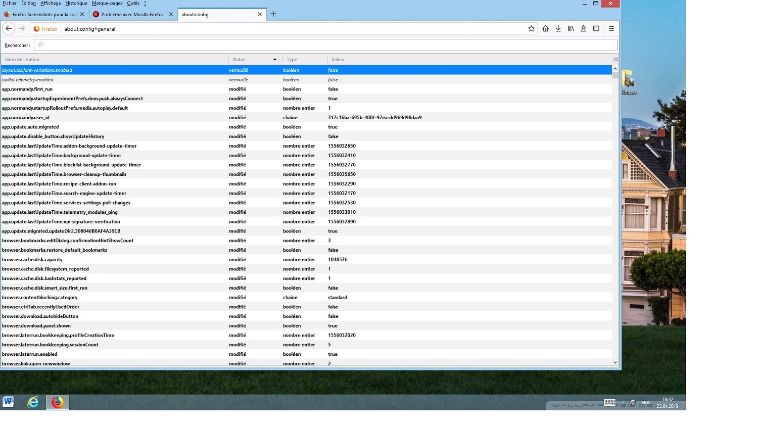This screenshot has height=426, width=758.
Task: Select browser.download.panel.shown preference
Action: [x=306, y=326]
